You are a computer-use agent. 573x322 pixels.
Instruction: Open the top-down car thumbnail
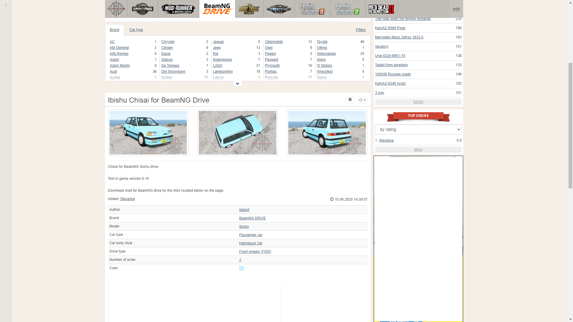pos(237,133)
